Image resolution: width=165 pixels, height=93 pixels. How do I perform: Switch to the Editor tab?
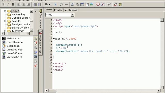click(49, 10)
